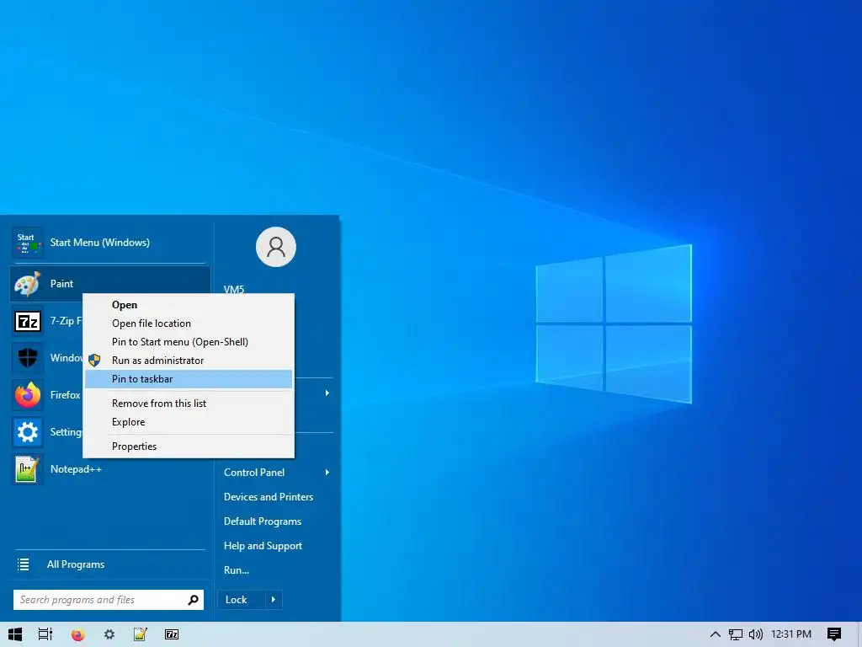Open Devices and Printers
862x647 pixels.
point(269,497)
